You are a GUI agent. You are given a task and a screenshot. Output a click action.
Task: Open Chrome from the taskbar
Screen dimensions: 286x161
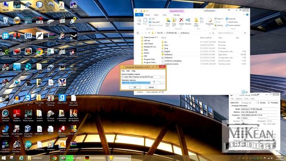click(55, 158)
